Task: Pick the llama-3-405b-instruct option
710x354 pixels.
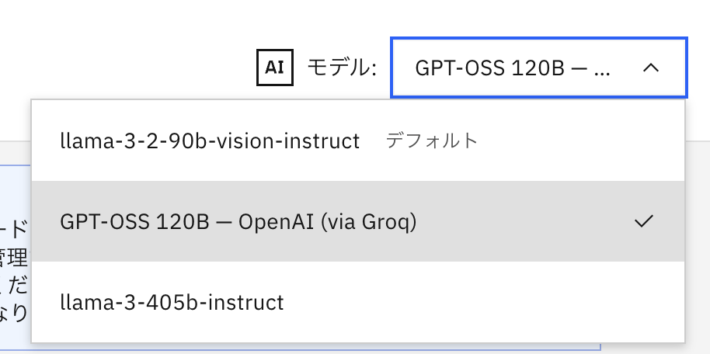Action: (172, 302)
